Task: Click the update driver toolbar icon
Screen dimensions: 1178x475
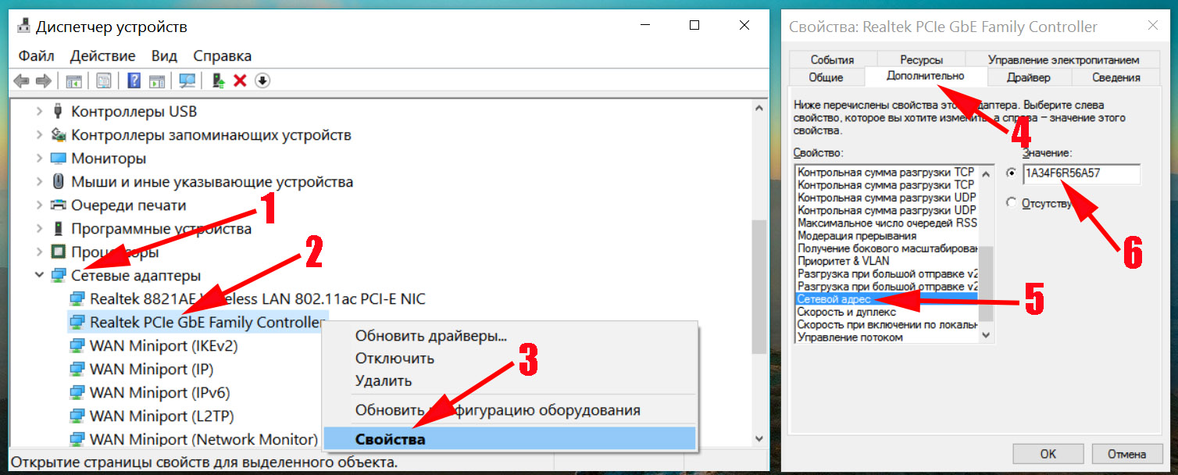Action: click(220, 80)
